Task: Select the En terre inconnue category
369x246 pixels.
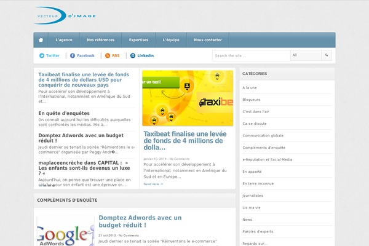Action: pyautogui.click(x=258, y=184)
